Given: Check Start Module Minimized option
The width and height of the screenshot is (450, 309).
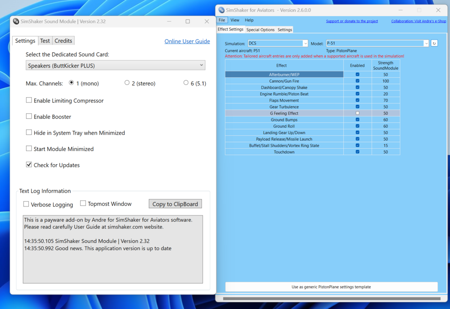Looking at the screenshot, I should 29,148.
